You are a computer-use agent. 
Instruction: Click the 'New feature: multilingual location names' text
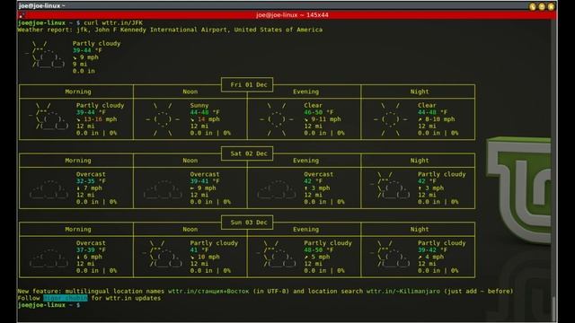pyautogui.click(x=91, y=291)
